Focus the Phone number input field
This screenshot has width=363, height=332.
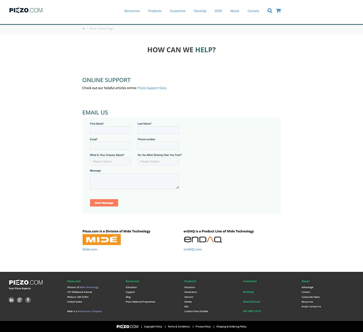coord(158,146)
